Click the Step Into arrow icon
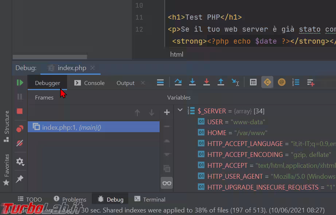Screen dimensions: 336x215 coord(192,82)
